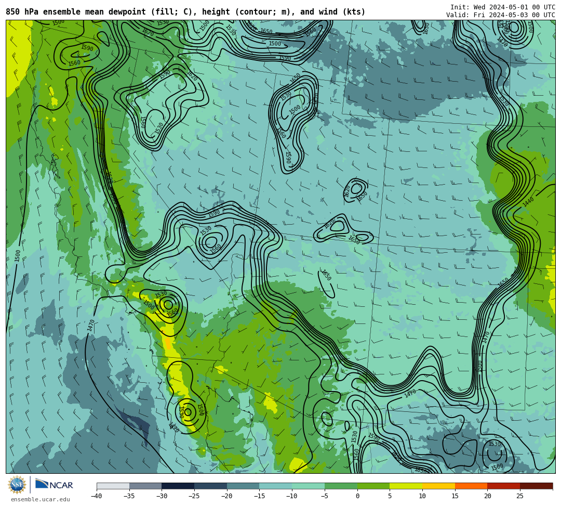
Task: Click the teal-gray -20 to -15 swatch
Action: click(x=243, y=486)
